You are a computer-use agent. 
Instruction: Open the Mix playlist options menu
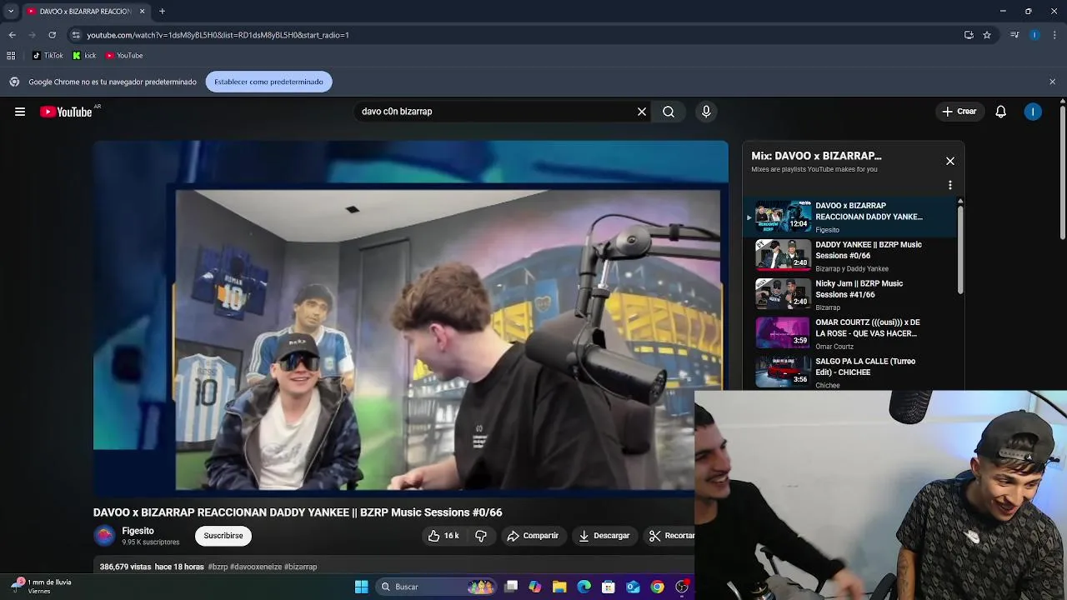point(950,185)
